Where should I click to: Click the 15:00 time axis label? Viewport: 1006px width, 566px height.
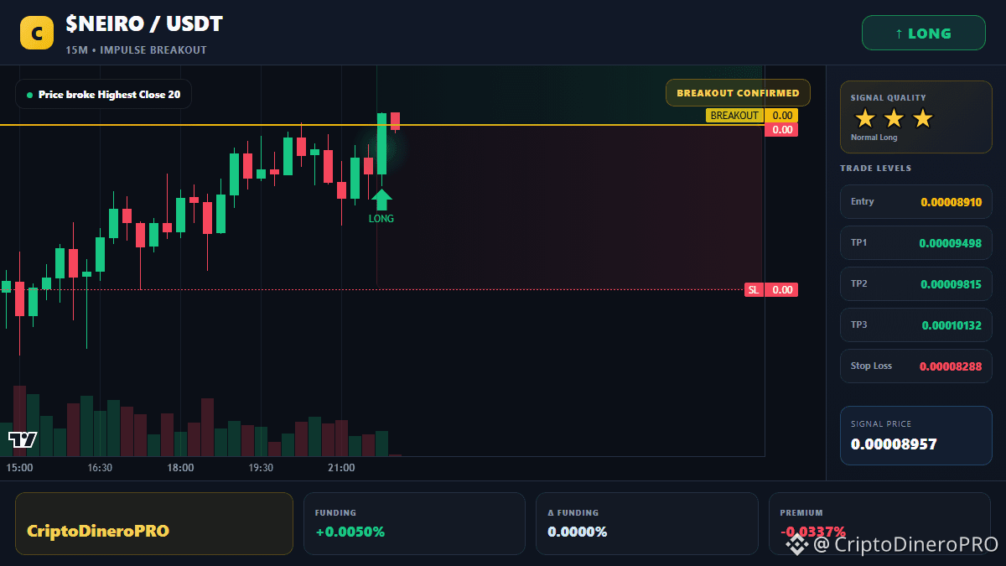pos(19,468)
